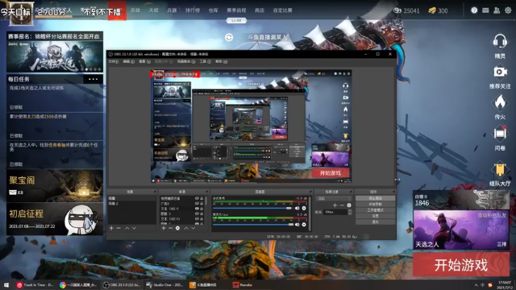This screenshot has height=290, width=516.
Task: Open the Windows Start button
Action: [x=6, y=284]
